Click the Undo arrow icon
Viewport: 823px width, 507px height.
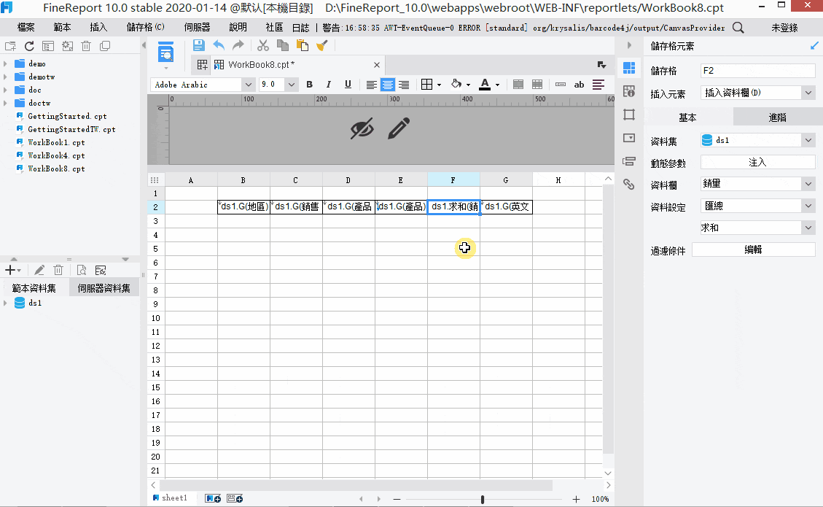click(219, 46)
